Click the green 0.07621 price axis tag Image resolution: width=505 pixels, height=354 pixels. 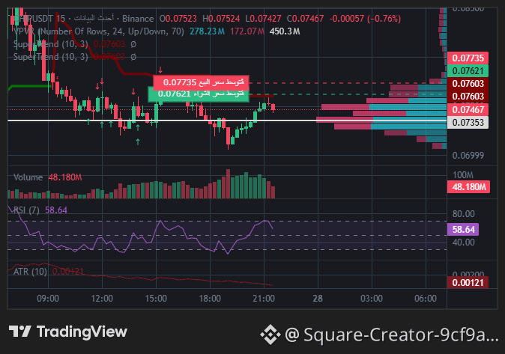pos(468,71)
